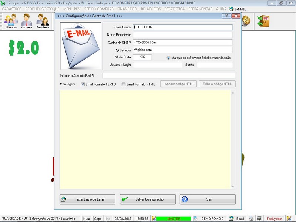Restore down the main application window
This screenshot has height=222, width=296.
(281, 3)
